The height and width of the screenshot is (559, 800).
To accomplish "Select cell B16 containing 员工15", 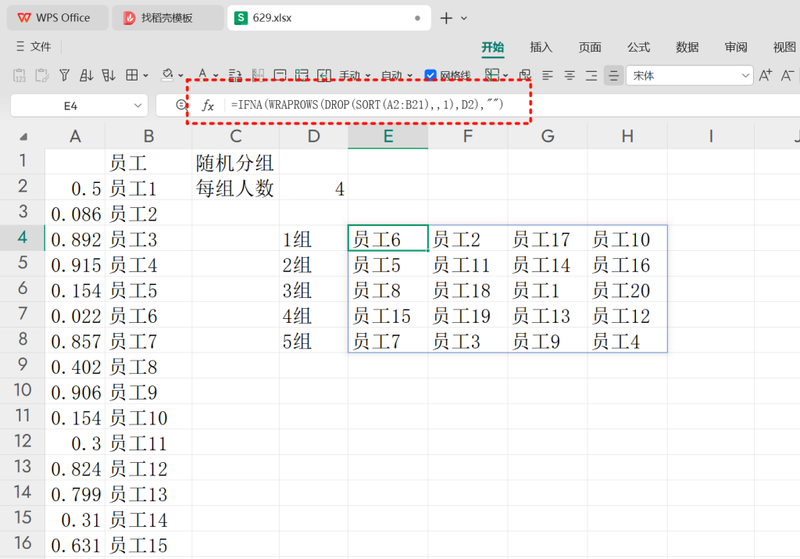I will click(148, 543).
